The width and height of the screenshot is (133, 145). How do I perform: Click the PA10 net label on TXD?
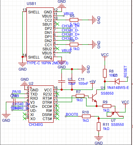16,92
